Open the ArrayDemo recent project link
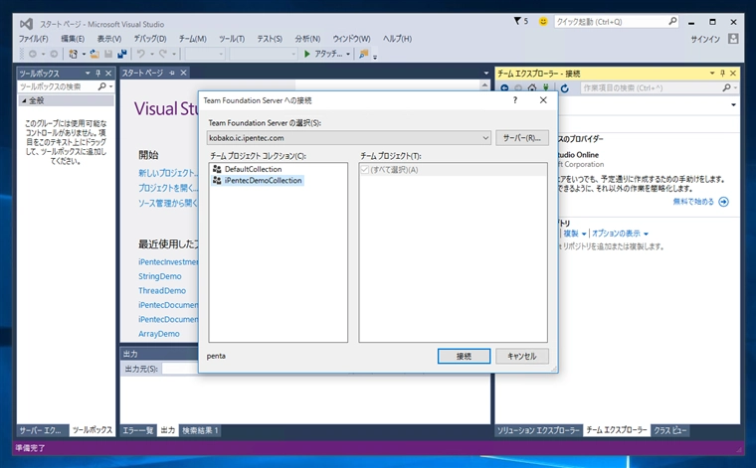Viewport: 756px width, 468px height. (x=158, y=334)
